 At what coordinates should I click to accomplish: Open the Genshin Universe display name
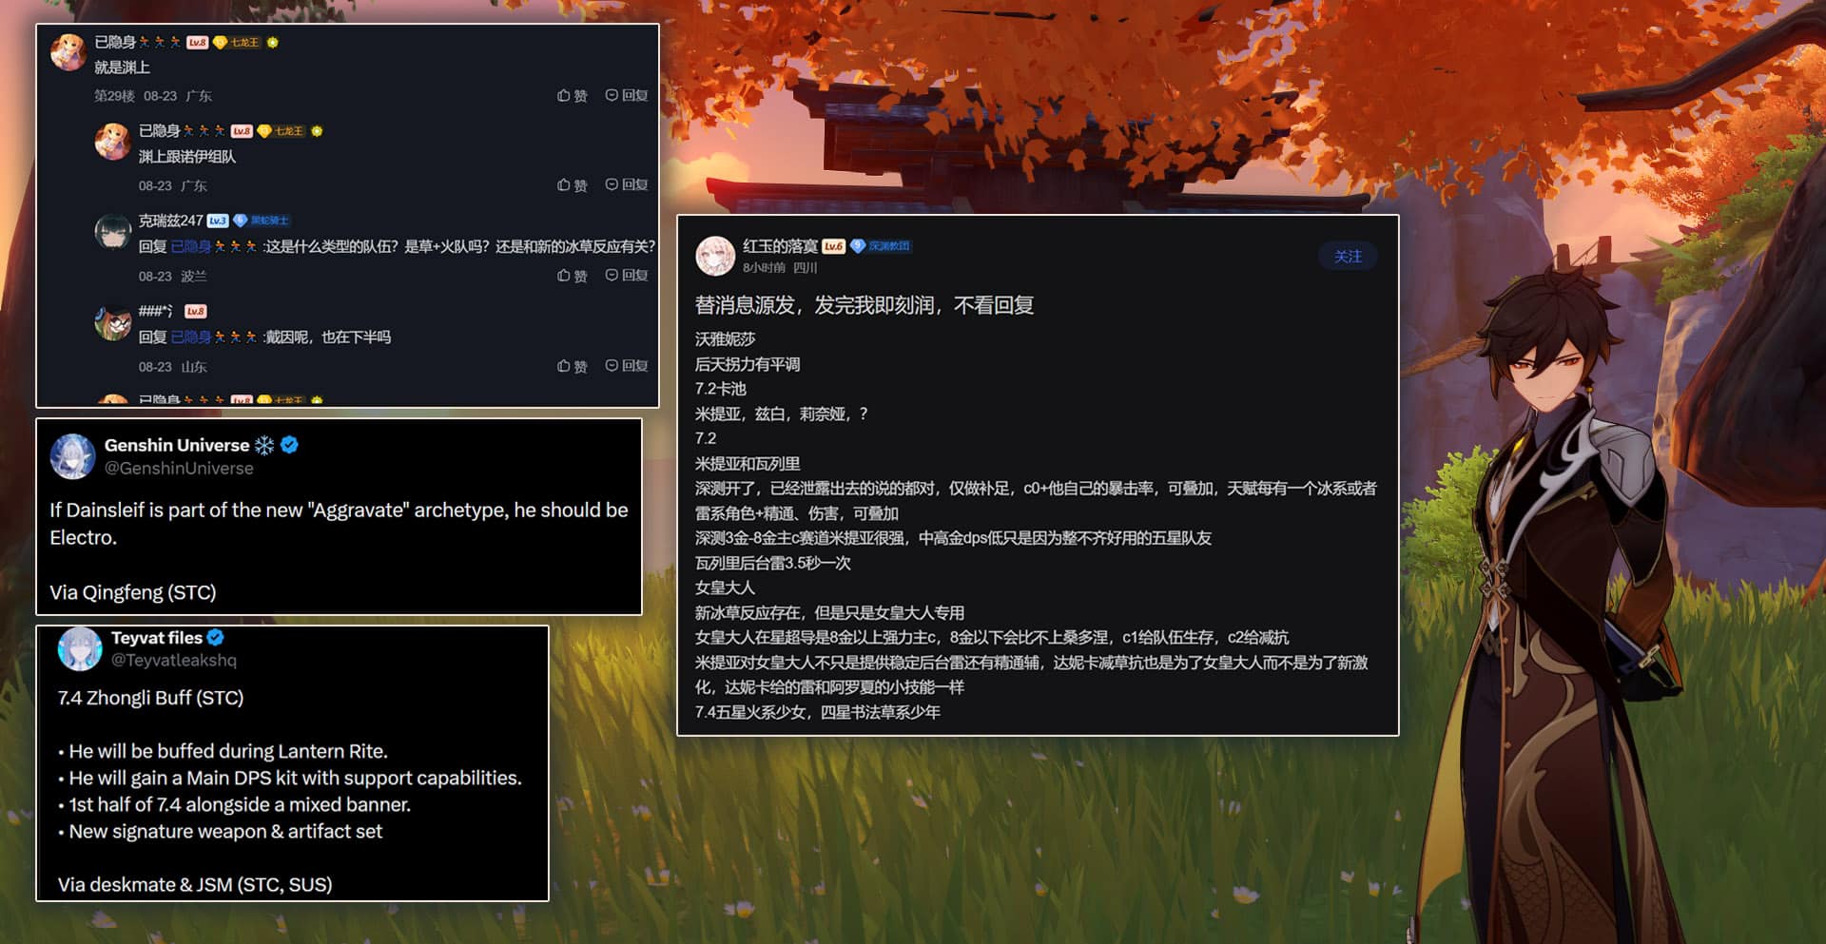tap(177, 445)
